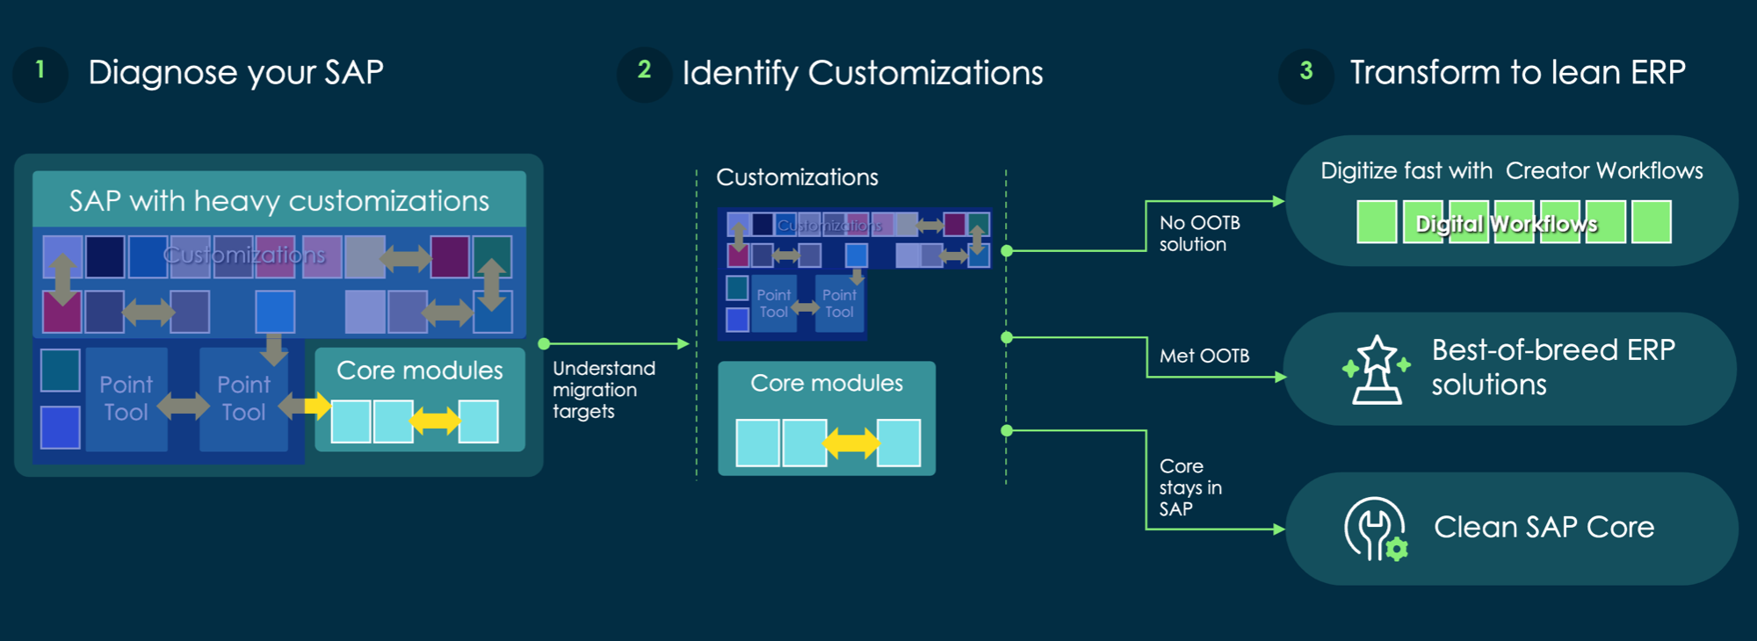Click the yellow double arrow in the large diagram's Core modules

click(x=435, y=421)
